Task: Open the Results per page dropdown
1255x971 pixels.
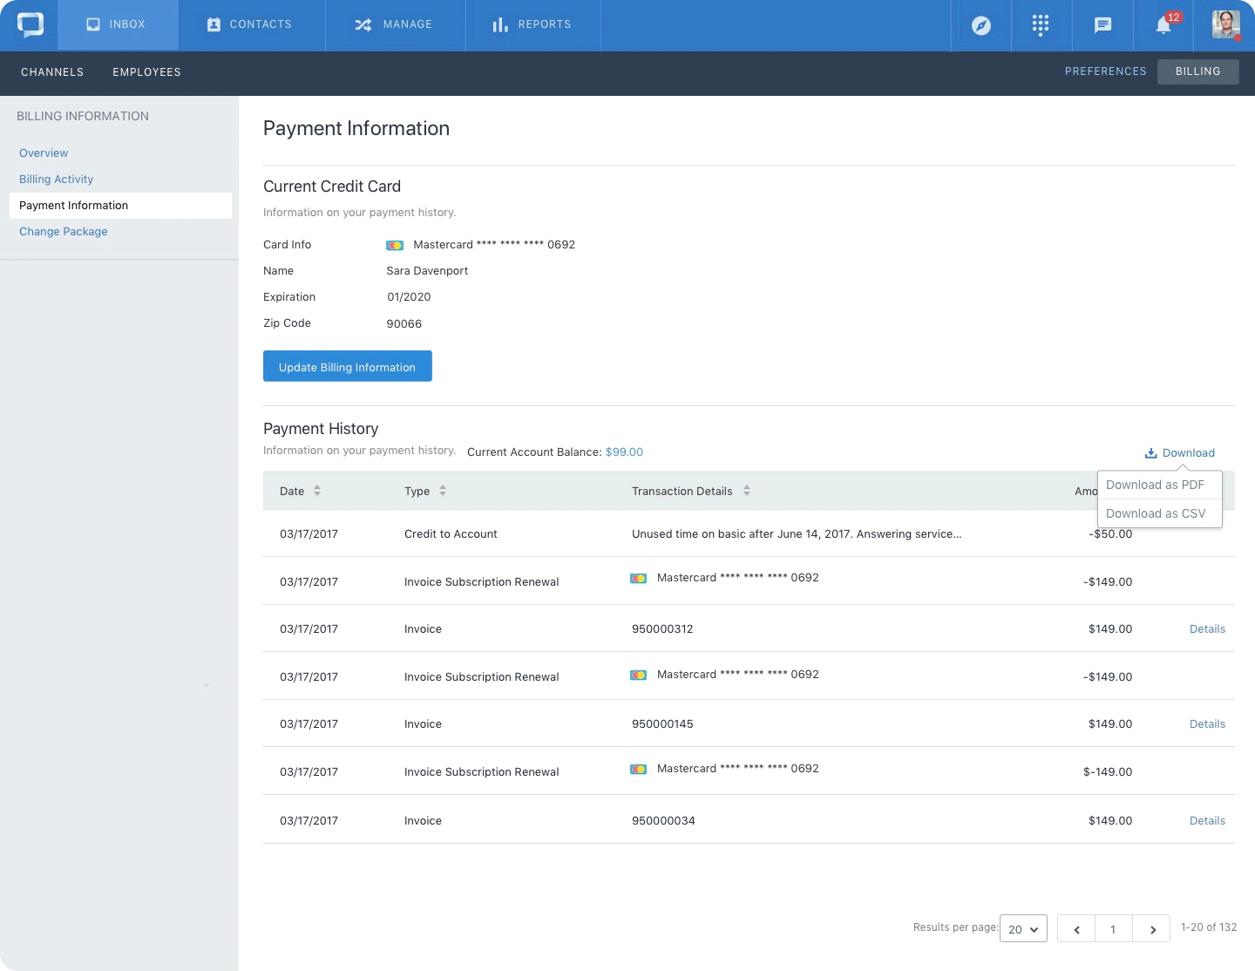Action: pyautogui.click(x=1023, y=928)
